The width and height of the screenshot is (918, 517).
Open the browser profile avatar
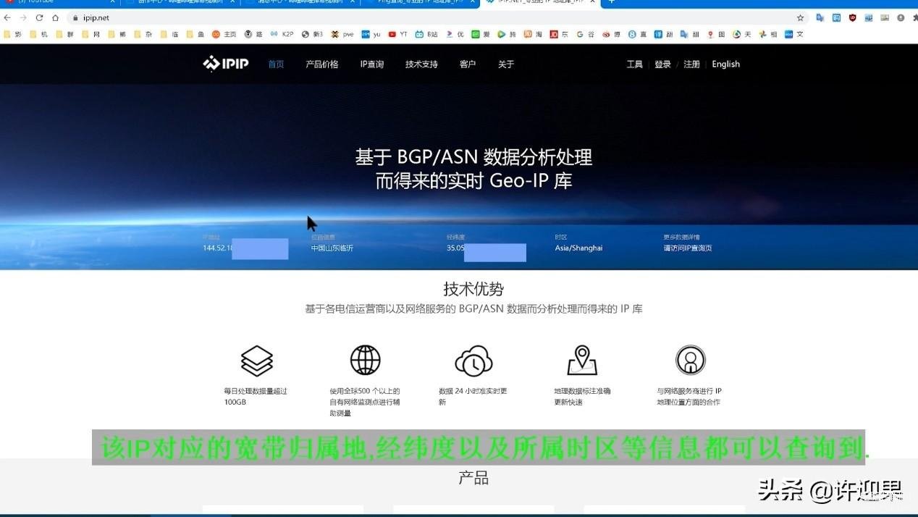point(900,17)
